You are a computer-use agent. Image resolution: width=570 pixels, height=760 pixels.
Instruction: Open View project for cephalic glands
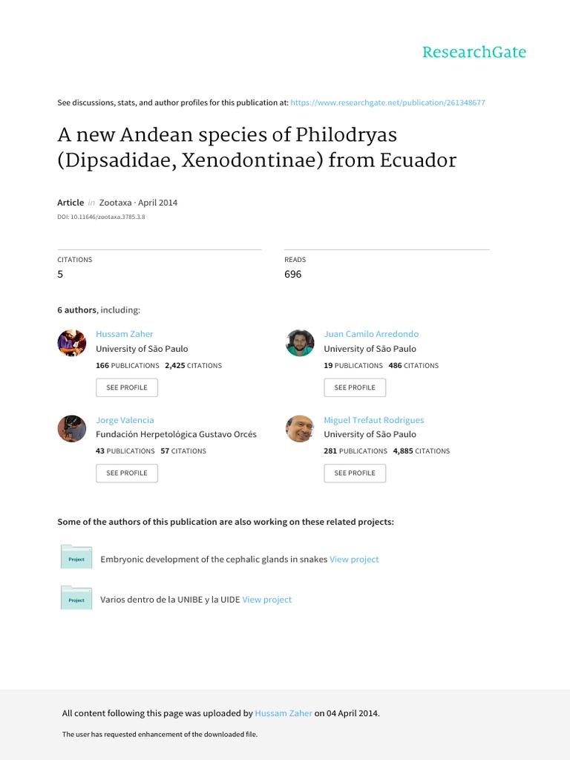[354, 560]
